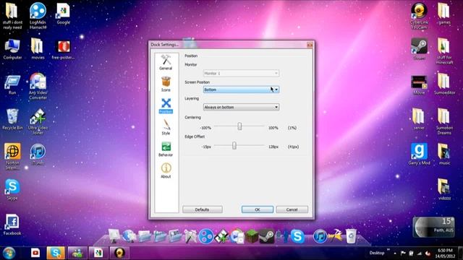The width and height of the screenshot is (463, 260).
Task: Select the Steam desktop shortcut
Action: point(419,49)
